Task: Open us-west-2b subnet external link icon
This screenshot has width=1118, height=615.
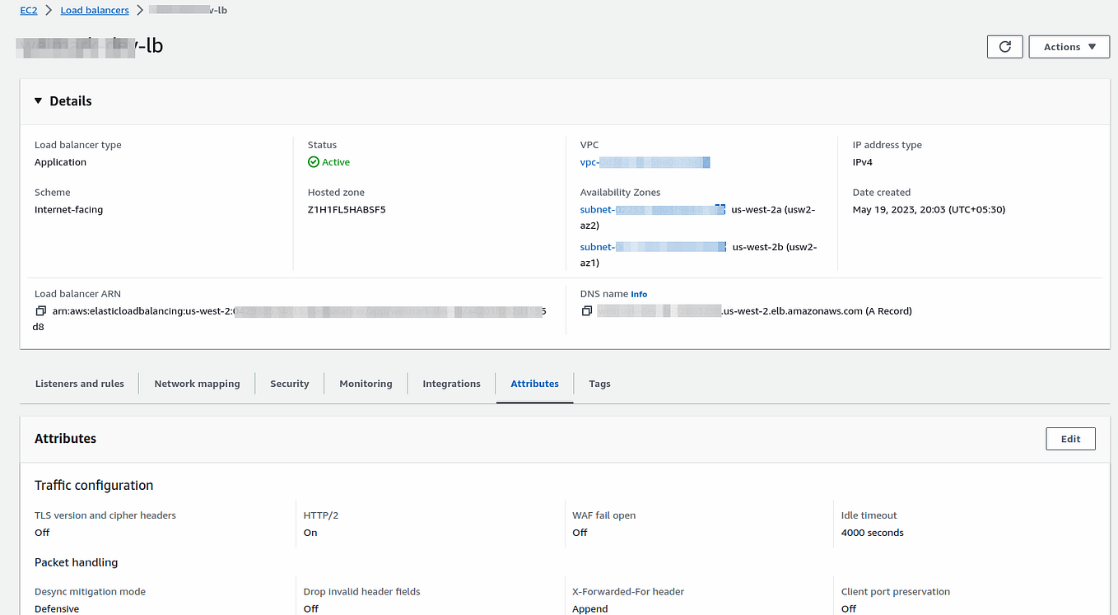Action: click(720, 246)
